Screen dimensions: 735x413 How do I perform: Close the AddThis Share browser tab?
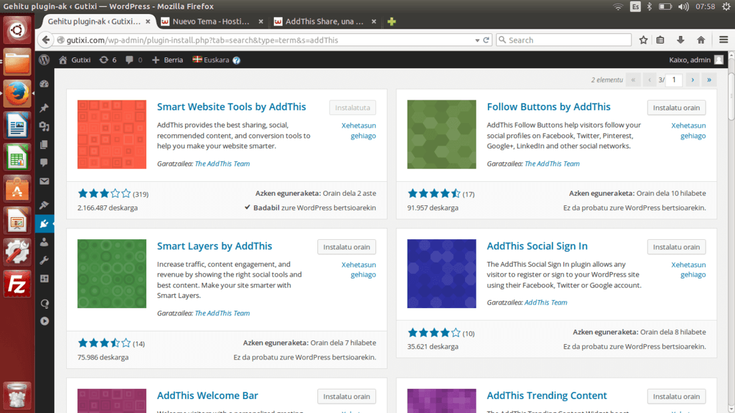(x=374, y=21)
